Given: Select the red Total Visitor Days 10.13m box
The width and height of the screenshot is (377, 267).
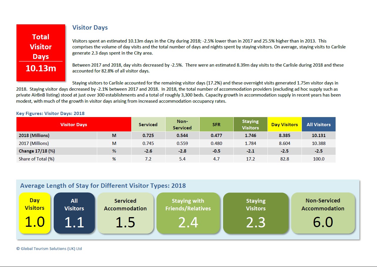Looking at the screenshot, I should [41, 53].
